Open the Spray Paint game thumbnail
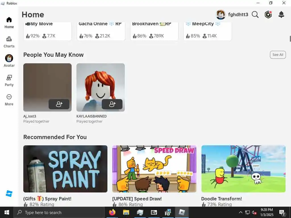 click(65, 169)
